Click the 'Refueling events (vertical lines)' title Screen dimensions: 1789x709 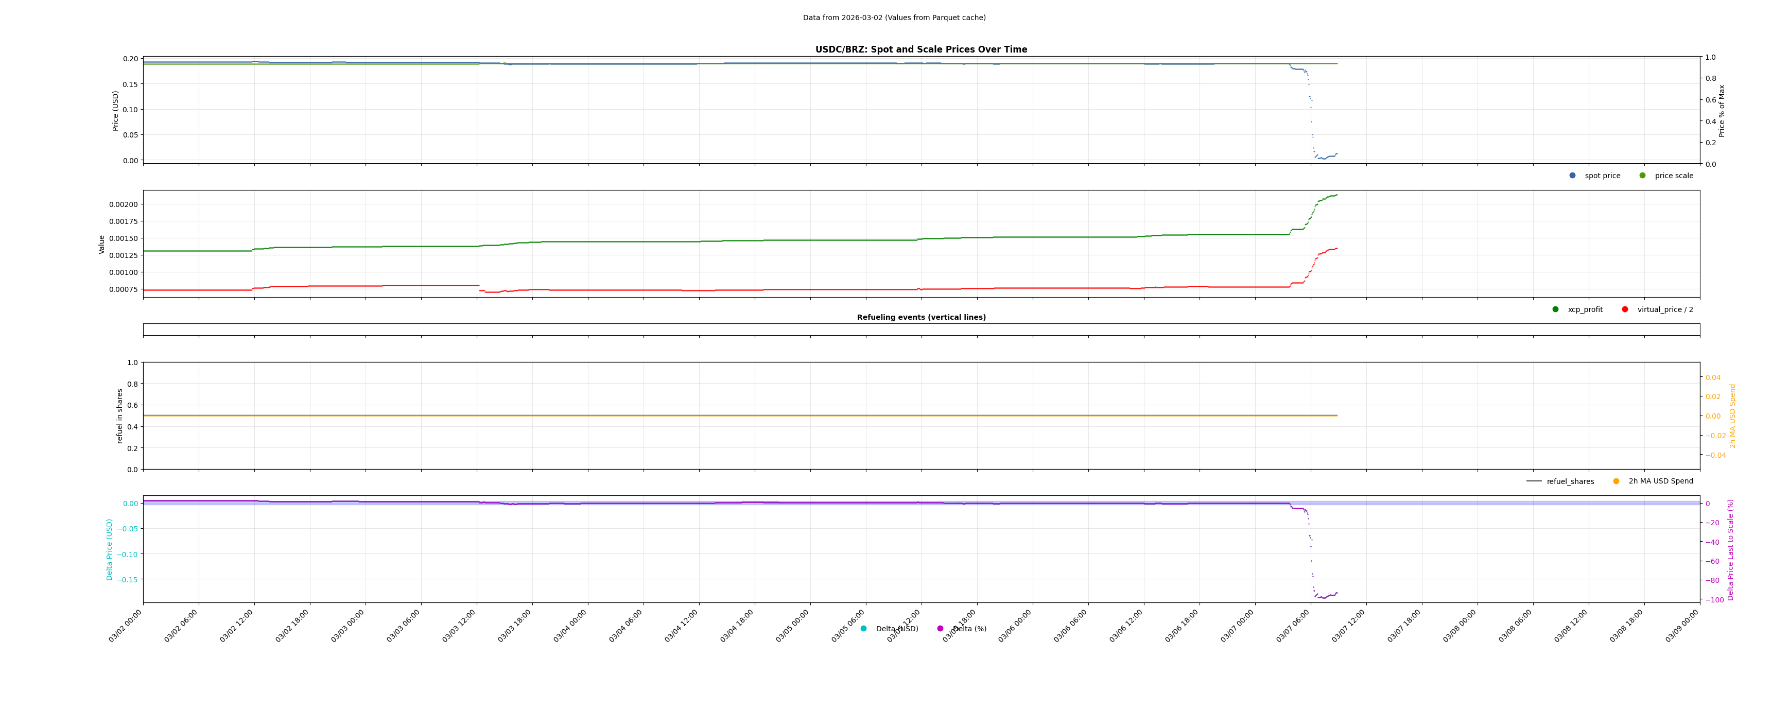pyautogui.click(x=921, y=317)
